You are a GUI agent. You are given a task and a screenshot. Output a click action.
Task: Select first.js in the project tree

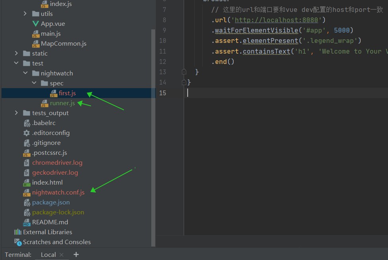(67, 93)
